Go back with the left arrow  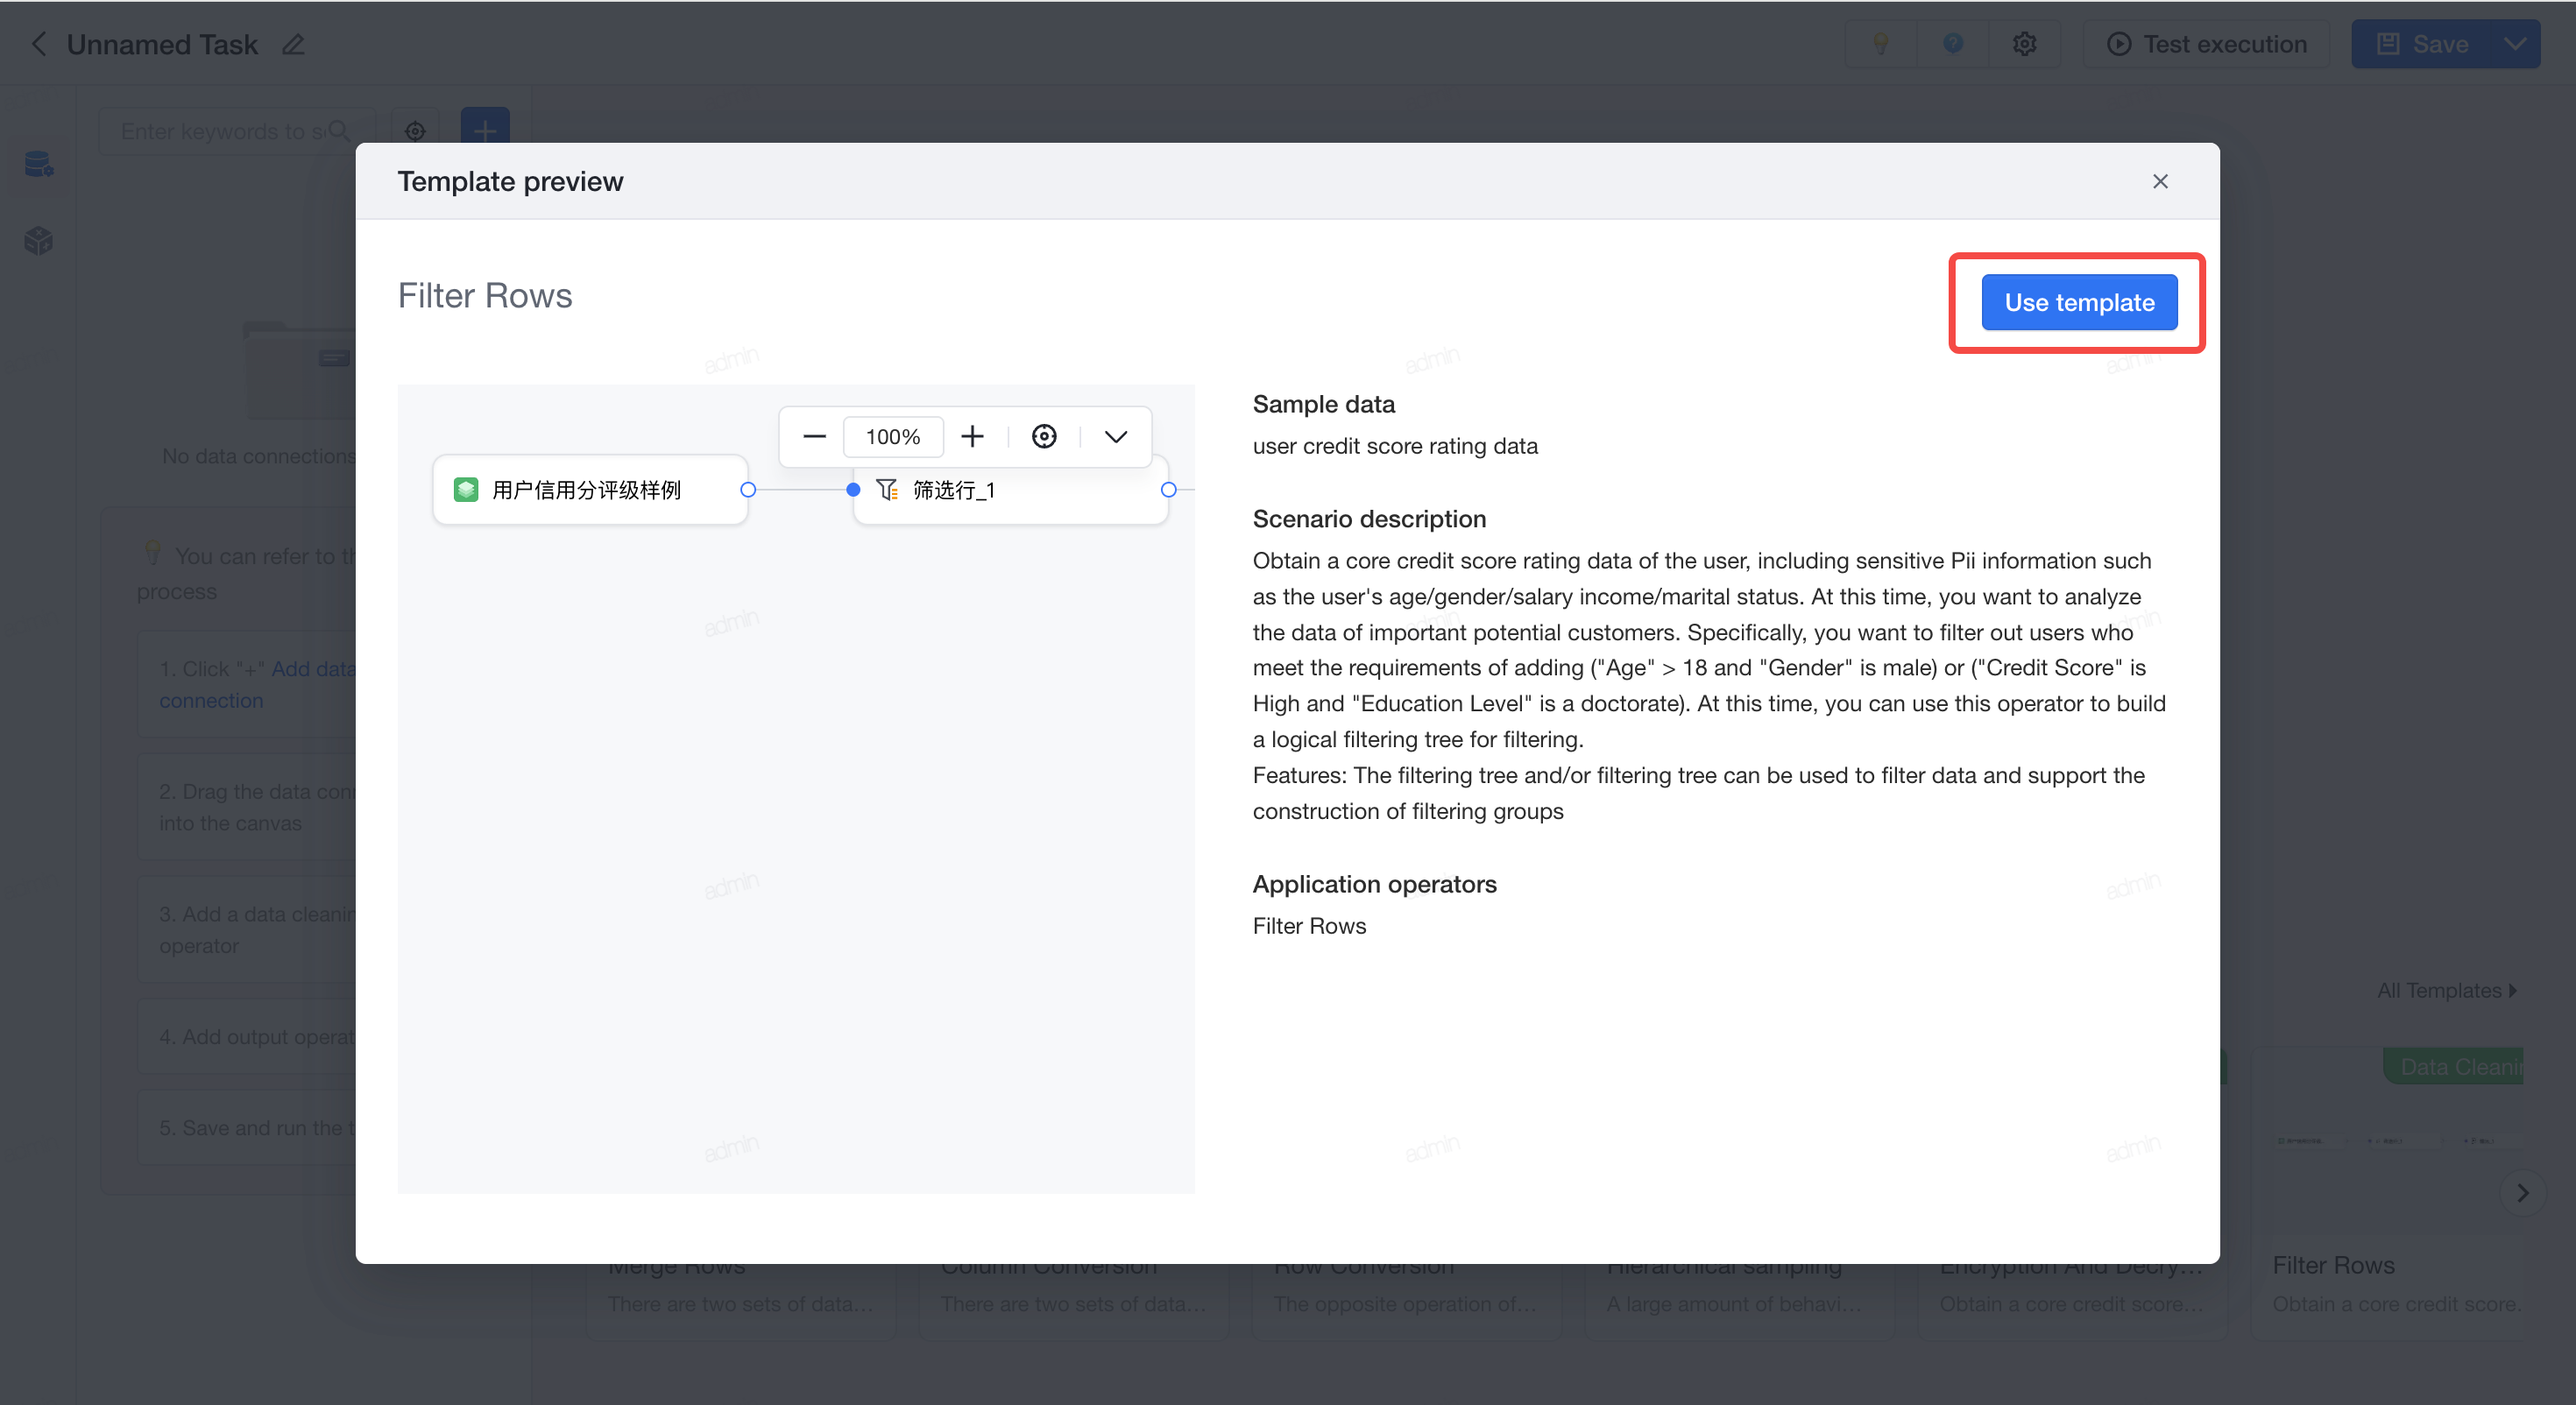tap(39, 44)
